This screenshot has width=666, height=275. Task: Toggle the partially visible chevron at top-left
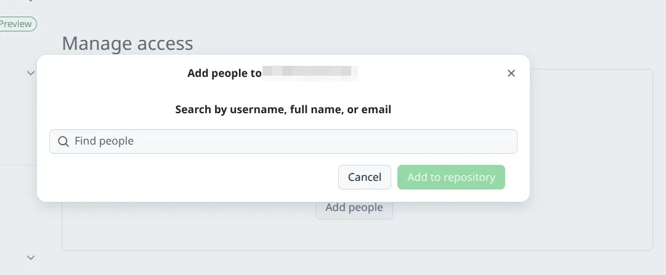point(31,2)
